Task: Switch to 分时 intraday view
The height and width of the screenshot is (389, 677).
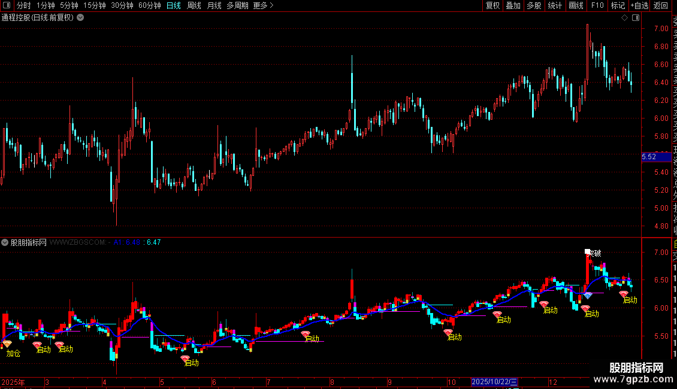Action: pyautogui.click(x=24, y=5)
